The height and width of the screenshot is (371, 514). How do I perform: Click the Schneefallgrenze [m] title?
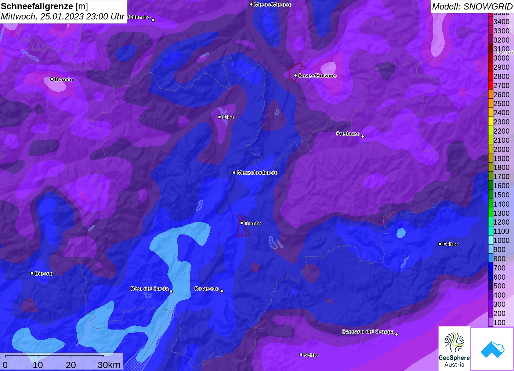[44, 6]
